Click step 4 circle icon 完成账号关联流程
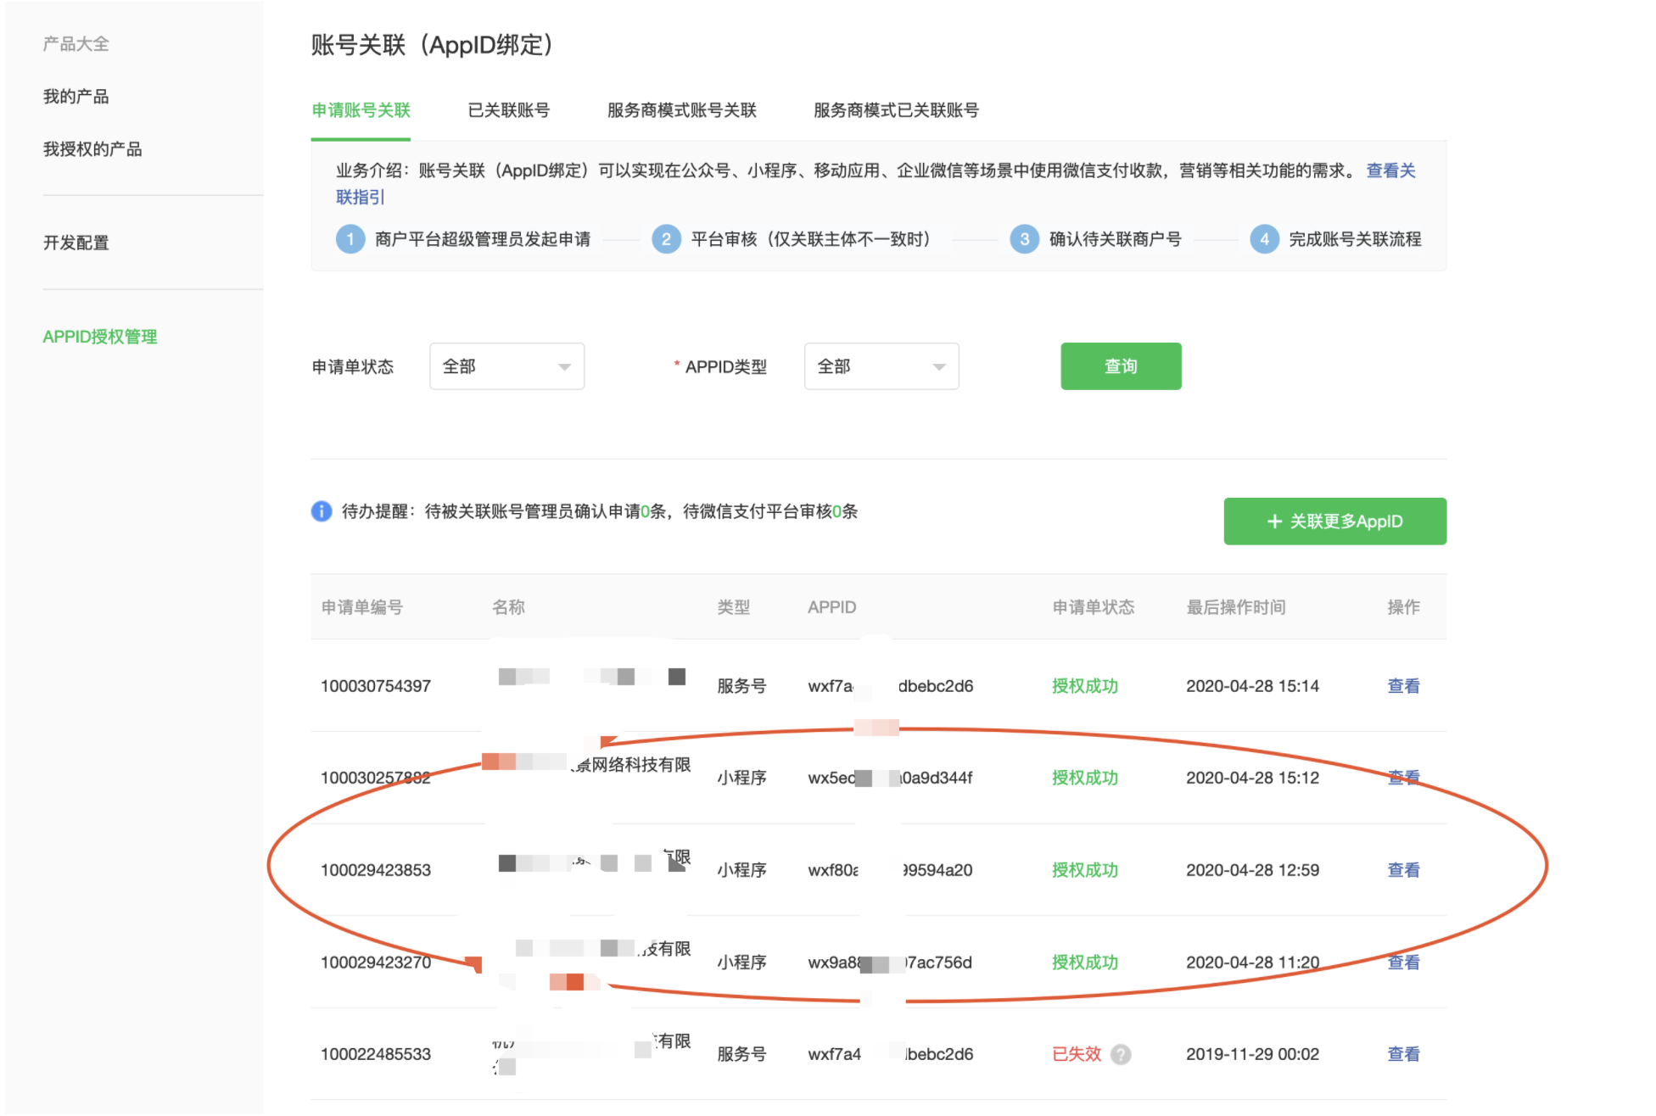Viewport: 1656px width, 1116px height. tap(1264, 239)
